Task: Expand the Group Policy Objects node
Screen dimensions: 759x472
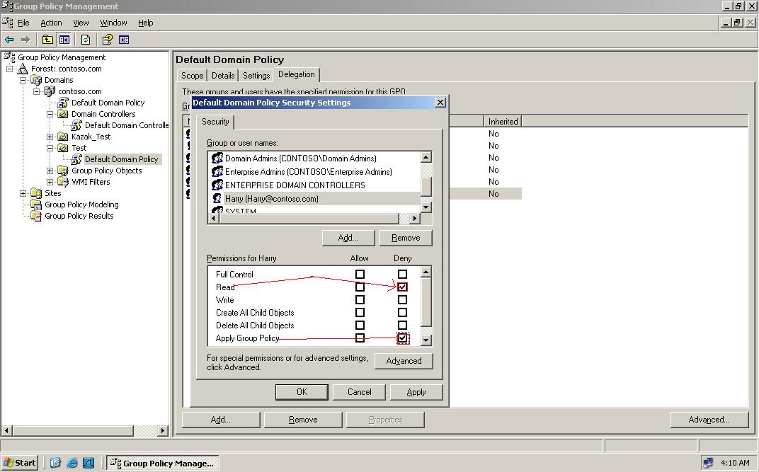Action: point(50,171)
